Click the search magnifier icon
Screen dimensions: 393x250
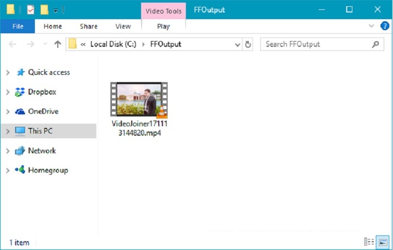click(376, 44)
